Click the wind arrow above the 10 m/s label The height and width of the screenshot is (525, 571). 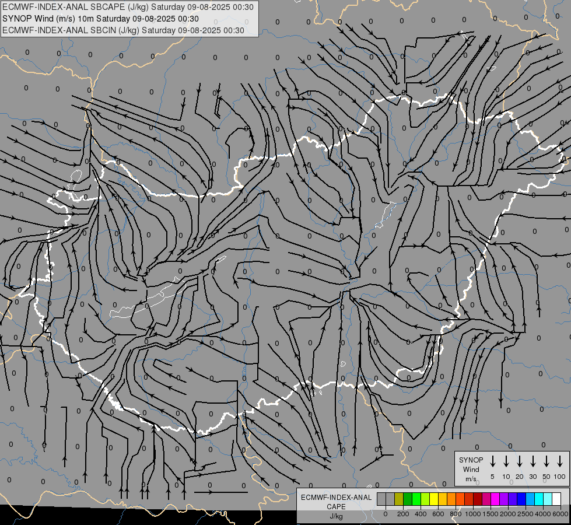point(506,461)
